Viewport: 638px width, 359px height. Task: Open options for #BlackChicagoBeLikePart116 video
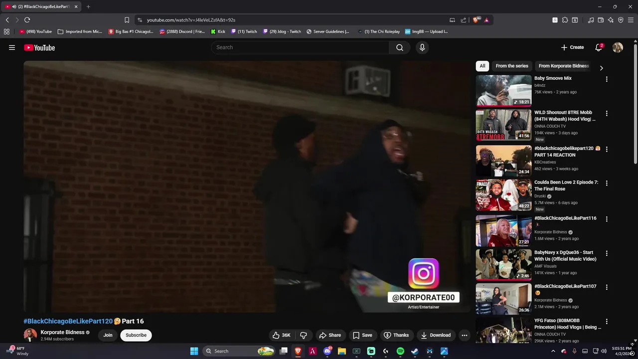(607, 219)
